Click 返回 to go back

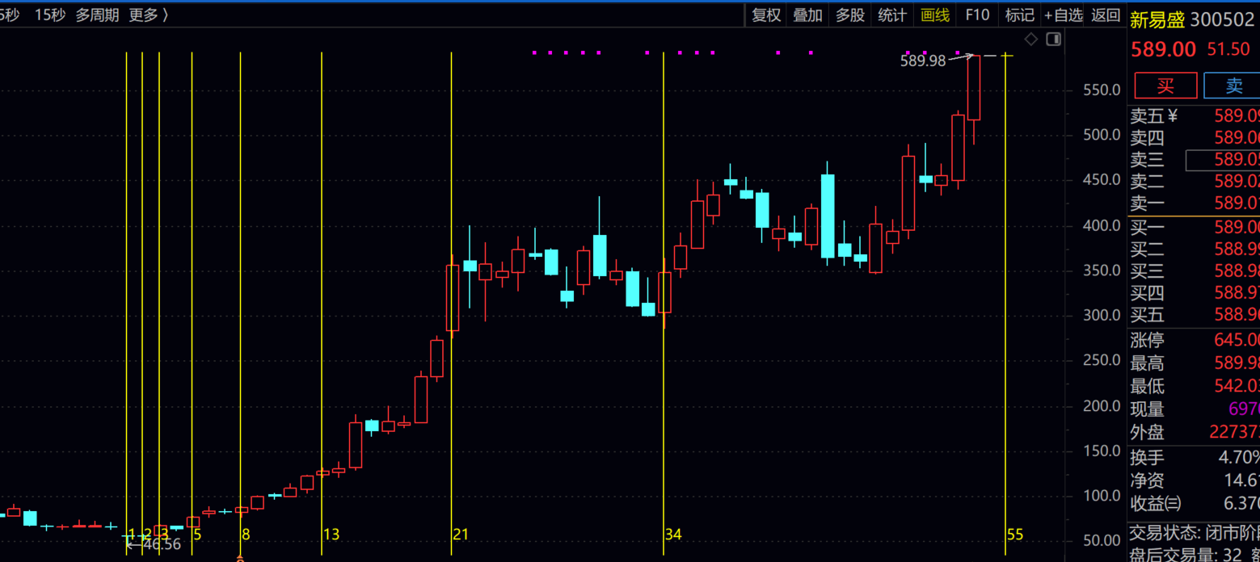click(x=1106, y=15)
